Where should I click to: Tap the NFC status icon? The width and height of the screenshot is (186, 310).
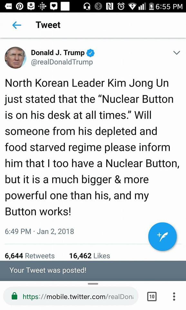[x=110, y=6]
